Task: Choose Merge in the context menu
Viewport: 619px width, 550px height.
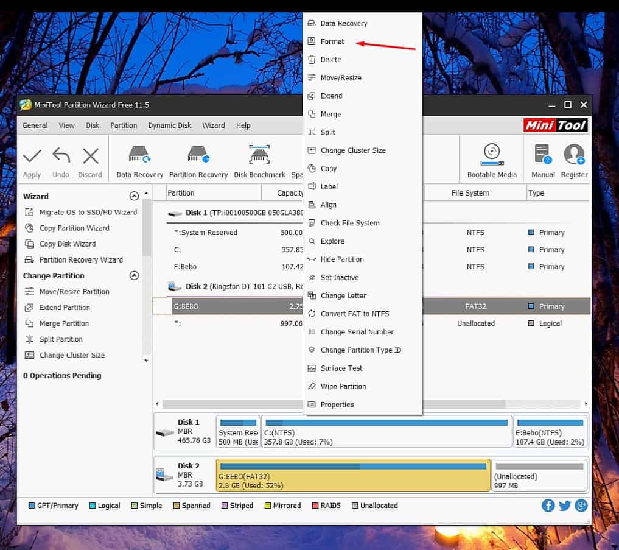Action: [362, 114]
